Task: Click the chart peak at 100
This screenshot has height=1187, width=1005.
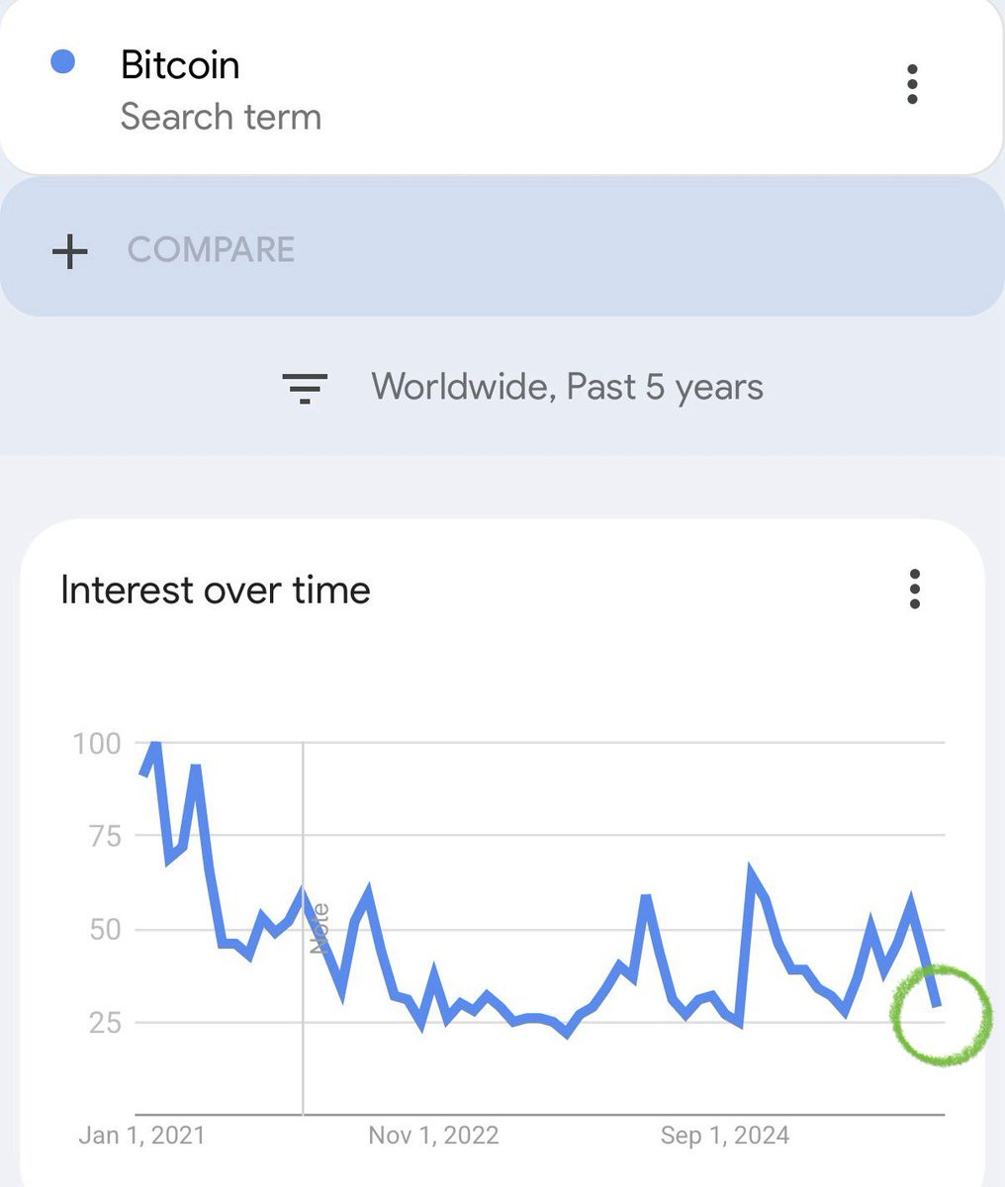Action: (153, 744)
